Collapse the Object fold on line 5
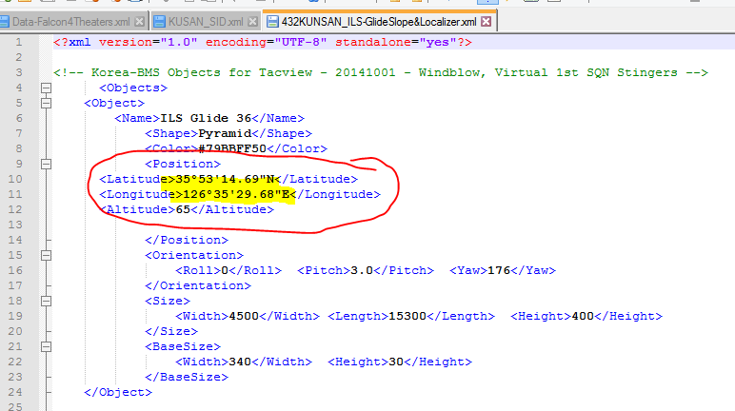The image size is (735, 411). tap(46, 103)
